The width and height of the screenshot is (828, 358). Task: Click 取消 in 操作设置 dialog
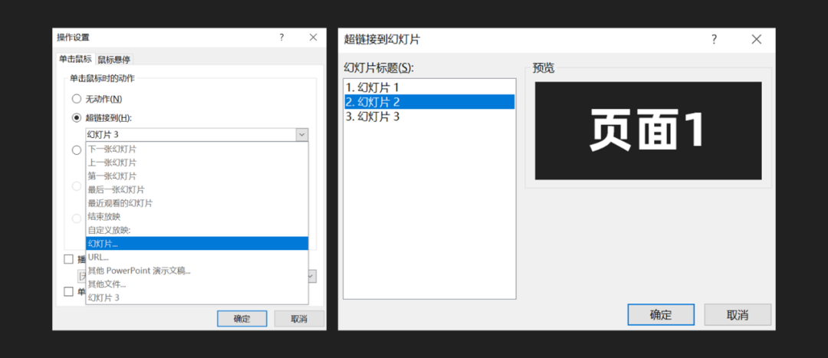click(x=298, y=319)
